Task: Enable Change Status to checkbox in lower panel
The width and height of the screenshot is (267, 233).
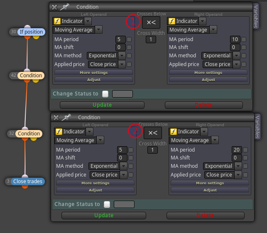Action: (x=107, y=204)
